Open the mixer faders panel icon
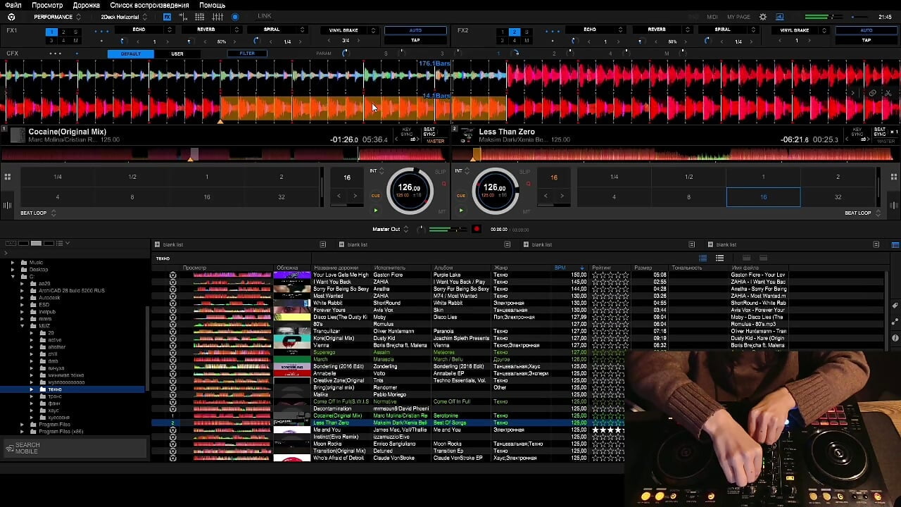The height and width of the screenshot is (507, 901). pyautogui.click(x=217, y=15)
